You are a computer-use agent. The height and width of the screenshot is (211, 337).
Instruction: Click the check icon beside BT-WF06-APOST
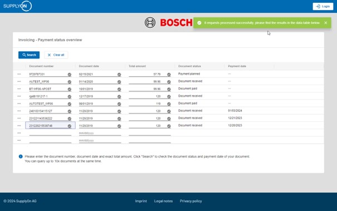(70, 89)
